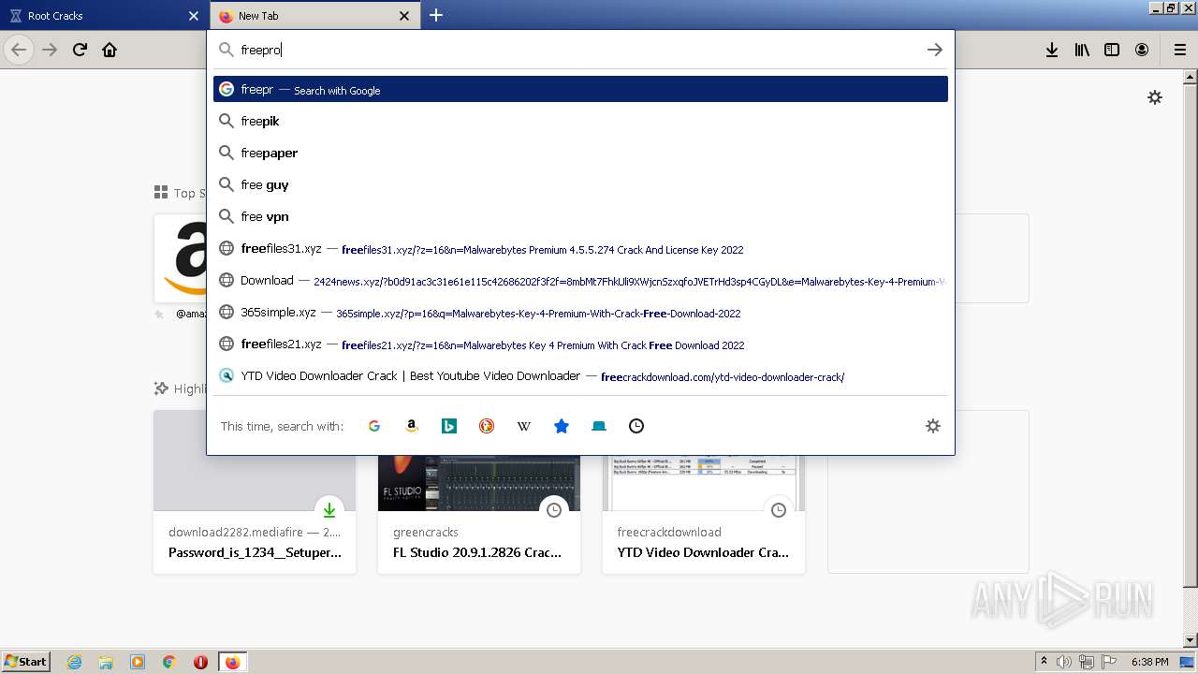Open Opera from the taskbar
The image size is (1198, 674).
coord(200,662)
